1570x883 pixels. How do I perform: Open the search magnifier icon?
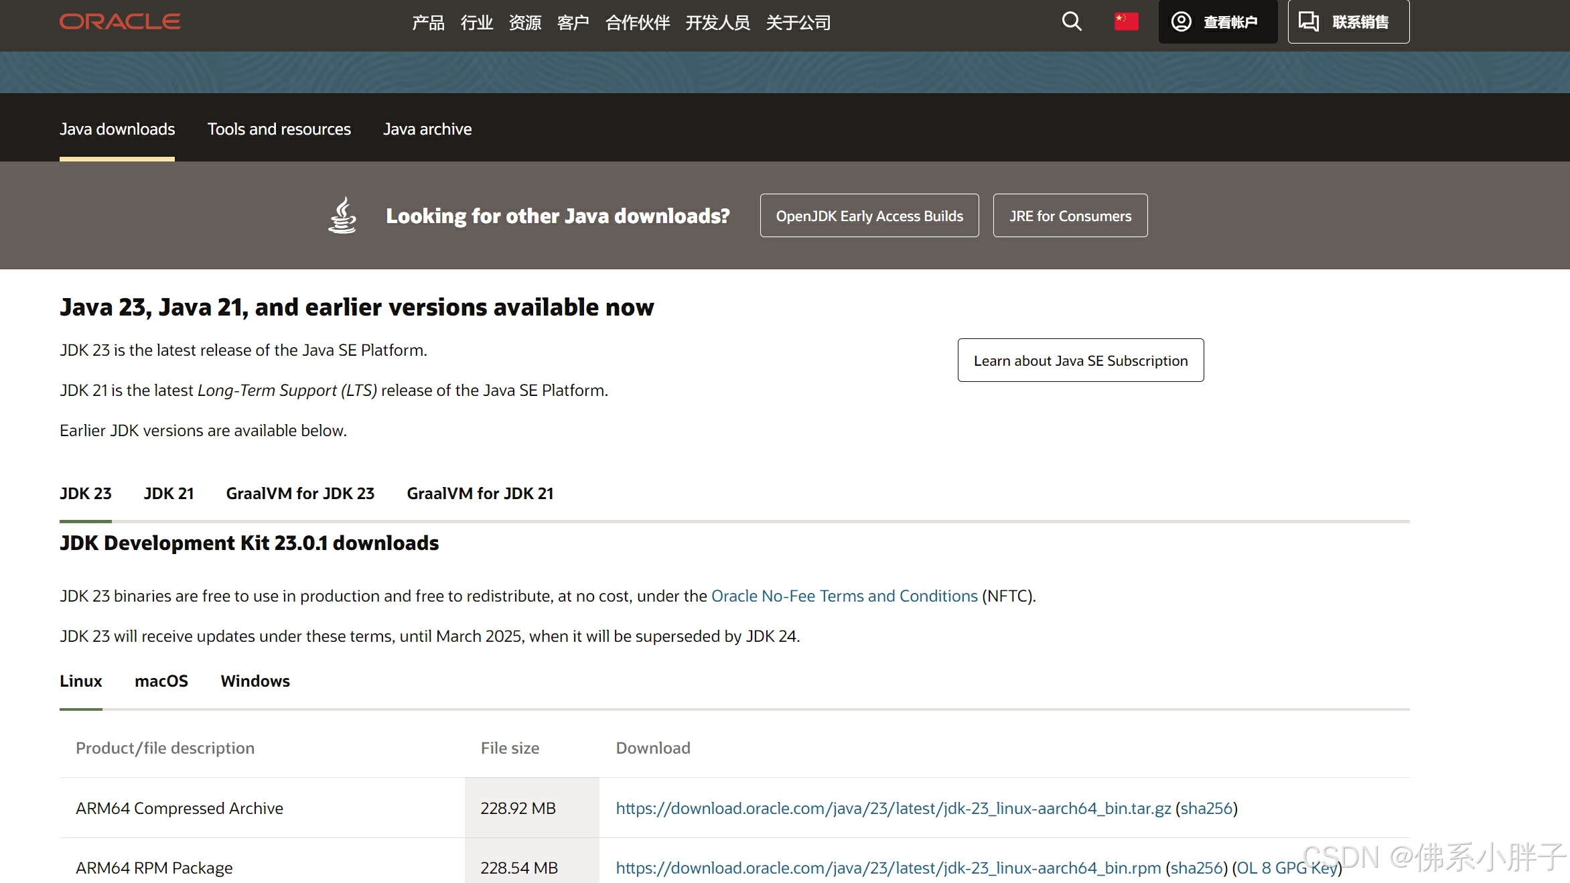(1072, 21)
